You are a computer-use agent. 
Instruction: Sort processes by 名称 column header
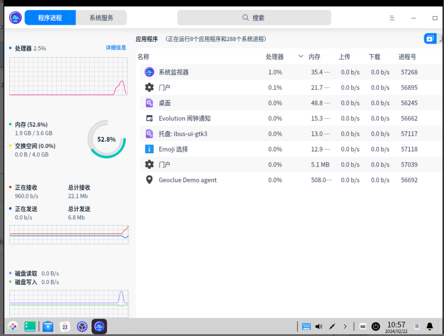143,57
